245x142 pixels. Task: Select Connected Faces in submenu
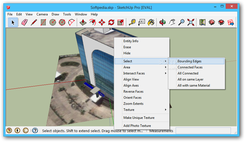click(x=197, y=67)
